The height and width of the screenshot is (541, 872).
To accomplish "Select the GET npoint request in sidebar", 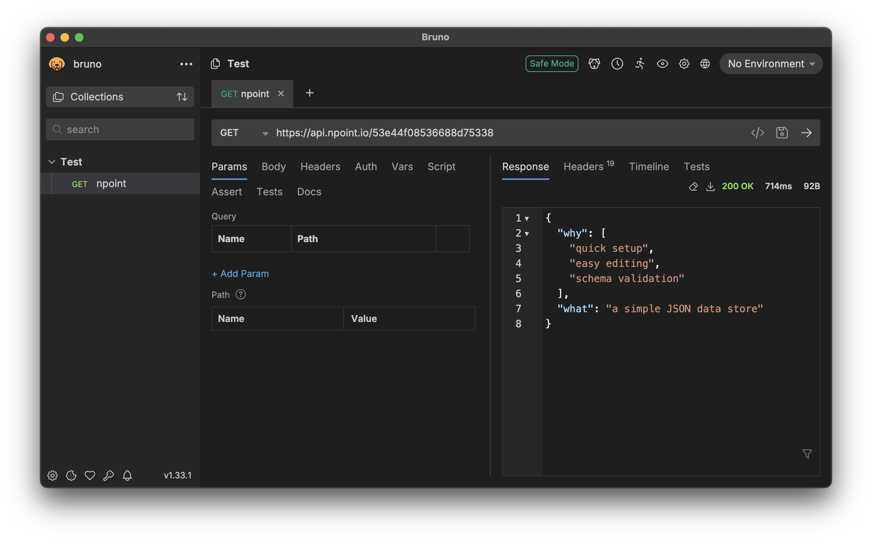I will coord(120,183).
